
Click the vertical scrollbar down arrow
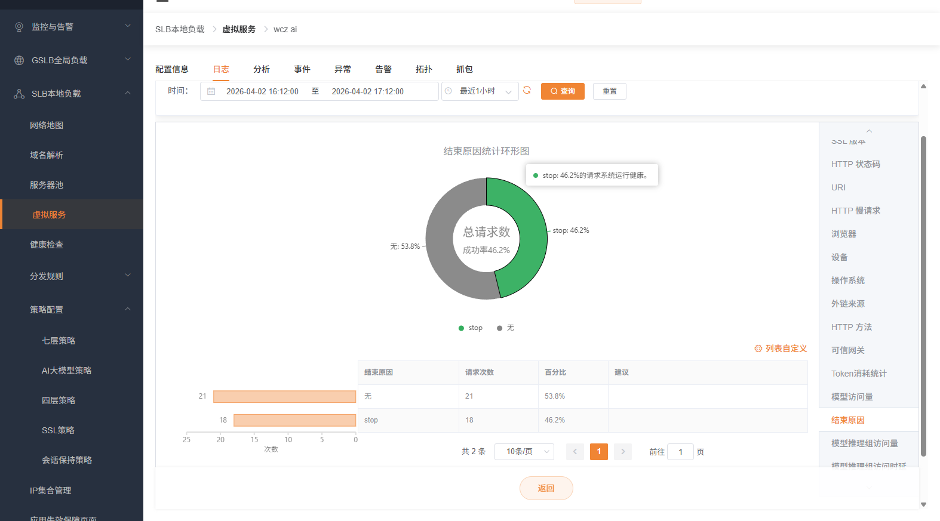(x=923, y=505)
